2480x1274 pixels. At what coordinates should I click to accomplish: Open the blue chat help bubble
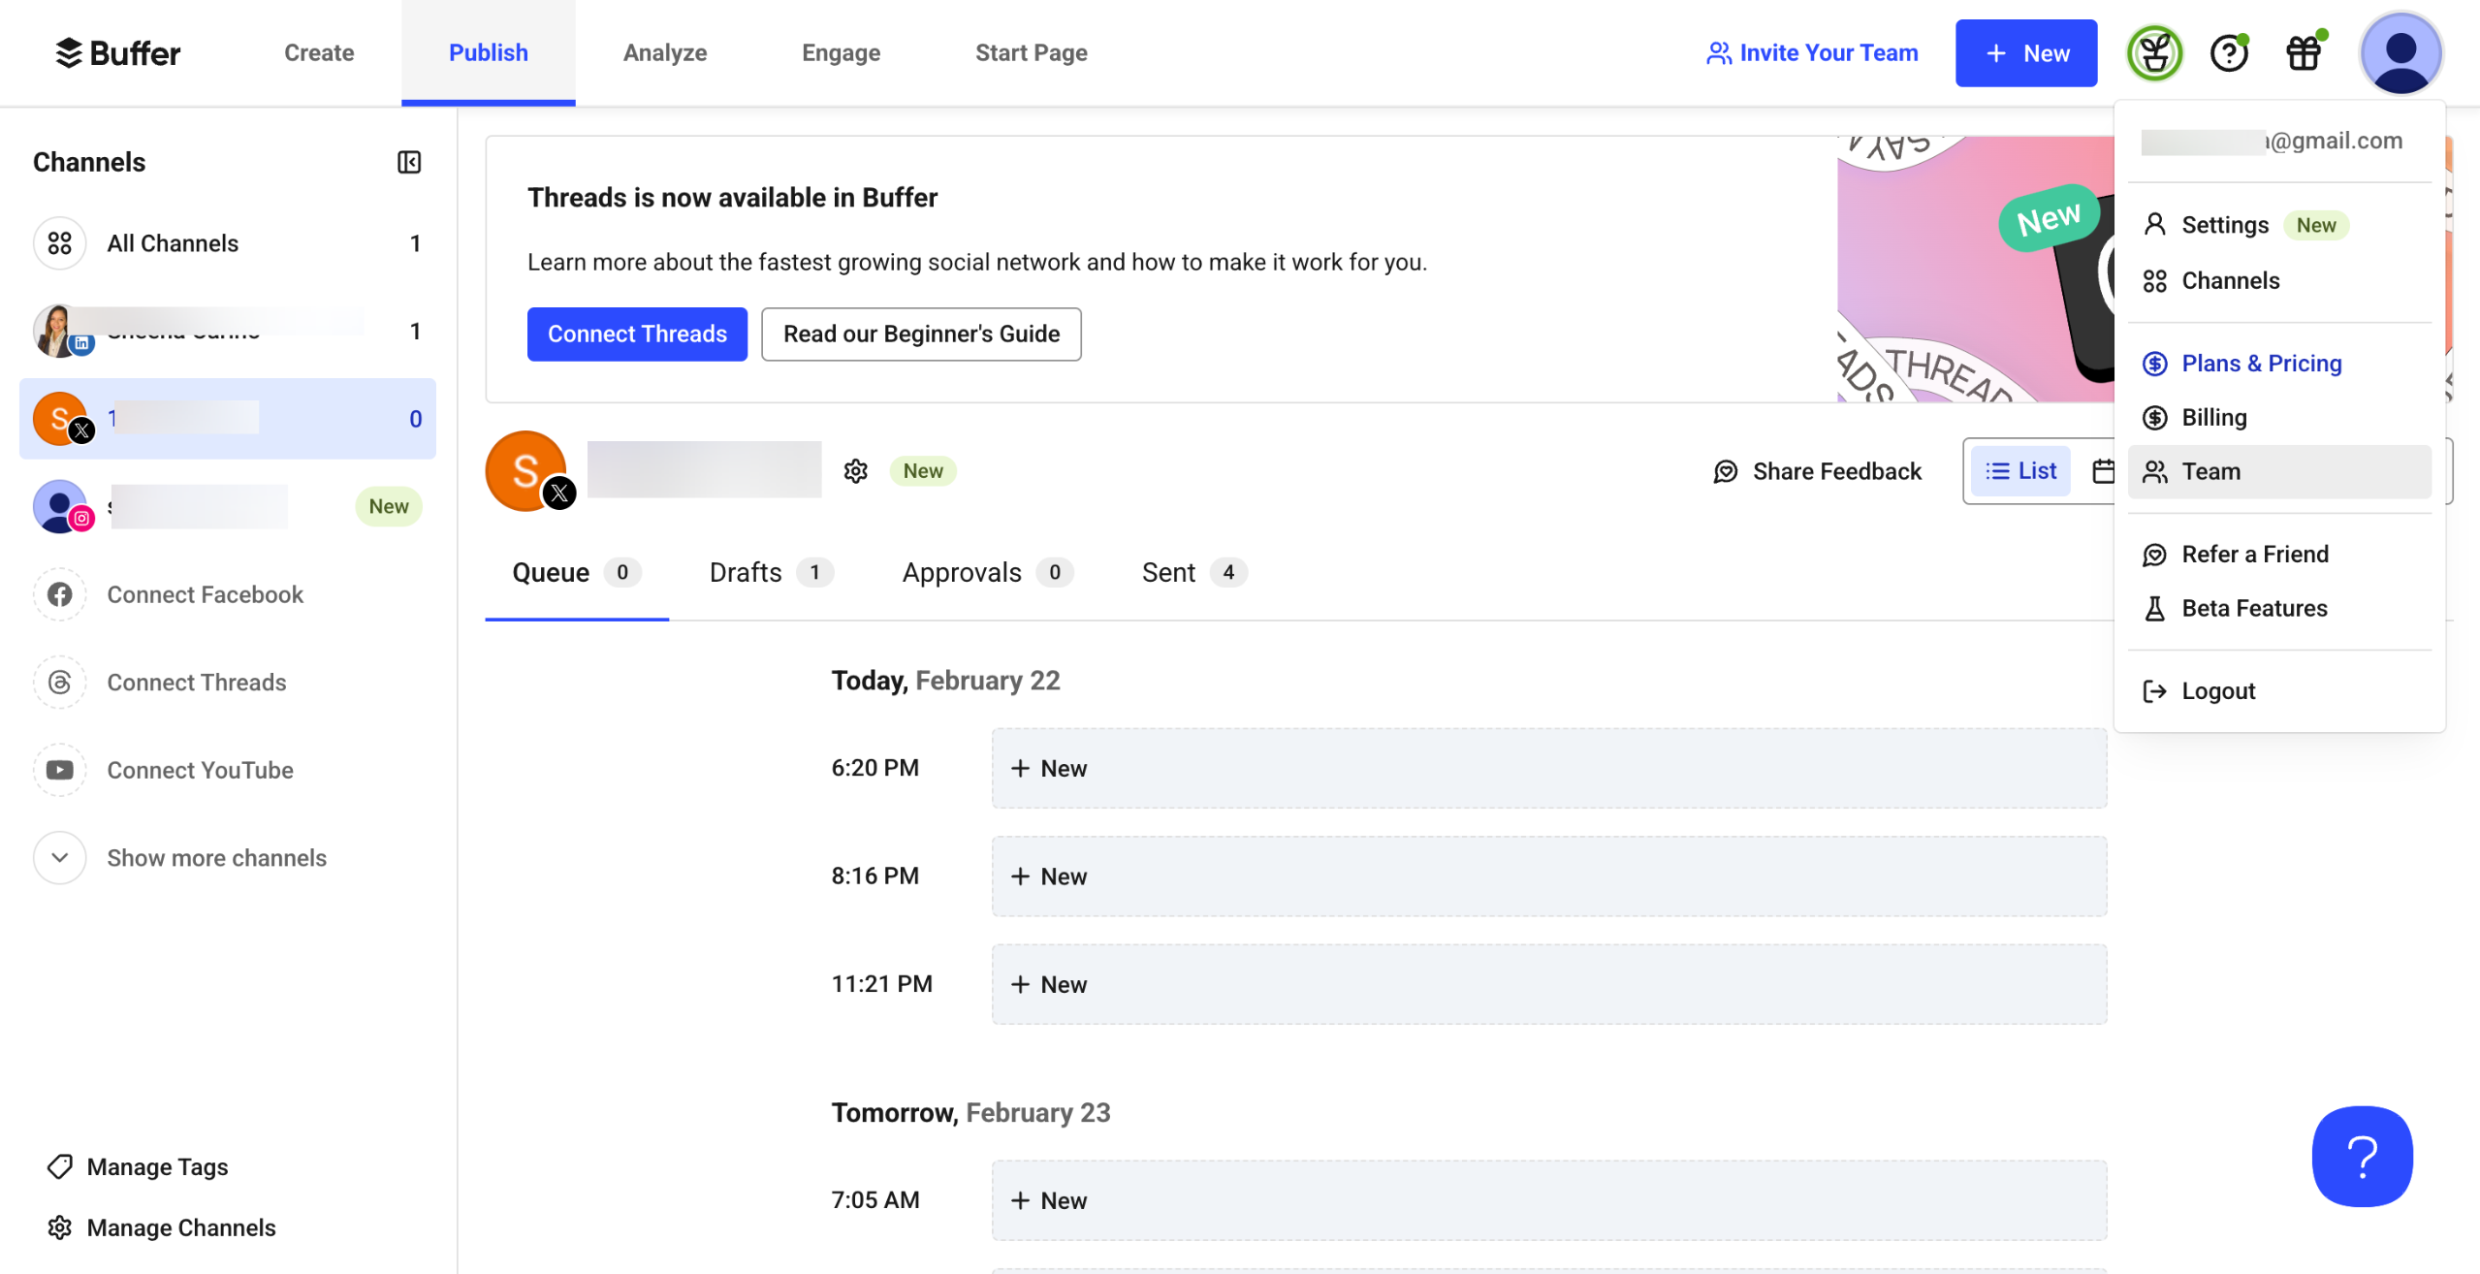click(2361, 1156)
